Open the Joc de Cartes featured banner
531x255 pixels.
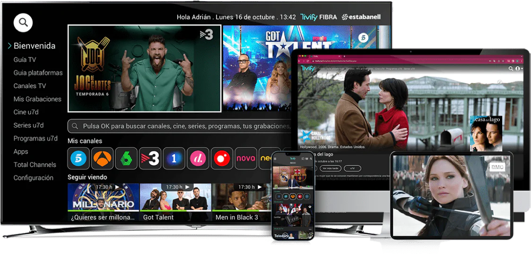144,68
